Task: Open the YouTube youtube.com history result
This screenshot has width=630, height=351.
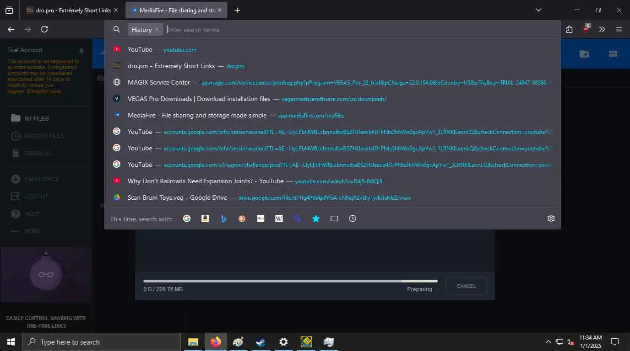Action: [x=332, y=49]
